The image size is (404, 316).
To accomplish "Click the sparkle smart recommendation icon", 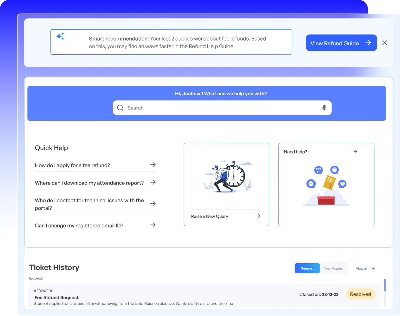I will pos(60,36).
